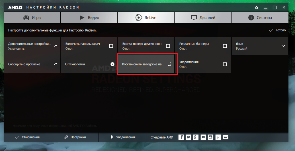Select the ReLive tab
This screenshot has width=295, height=151.
pos(146,18)
